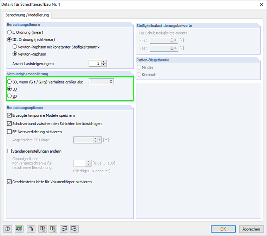This screenshot has width=267, height=236.
Task: Click spinner arrows of Verhältnis größer als field
Action: (111, 82)
